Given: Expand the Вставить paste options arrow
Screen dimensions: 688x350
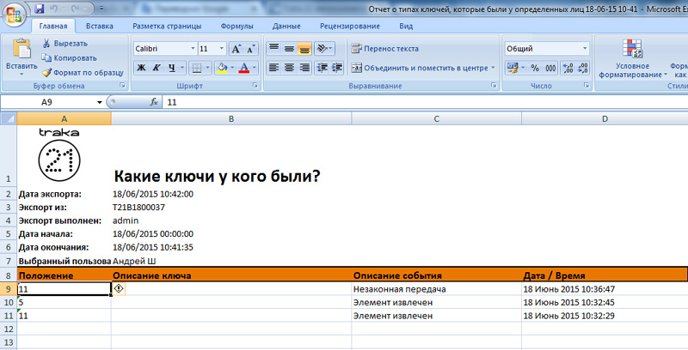Looking at the screenshot, I should [21, 74].
